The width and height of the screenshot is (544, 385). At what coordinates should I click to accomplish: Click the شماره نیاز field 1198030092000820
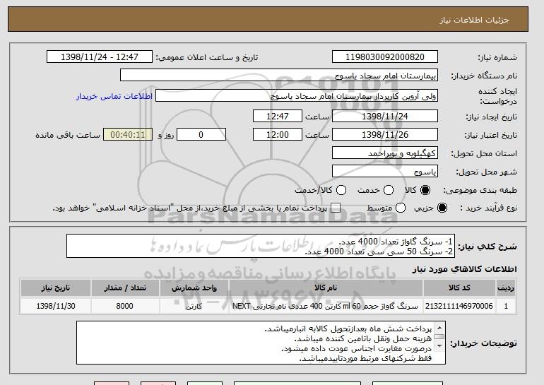pyautogui.click(x=385, y=57)
